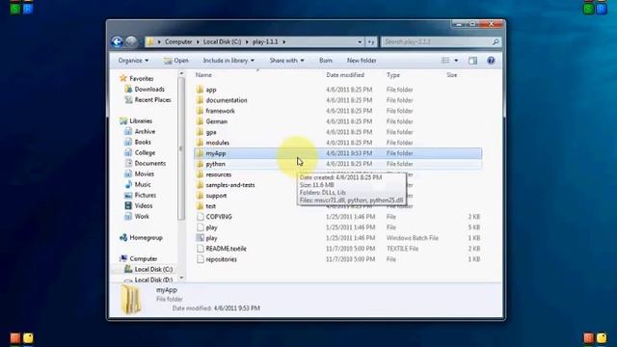Expand the arrow after play-1.1.1 in path
Screen dimensions: 617x347
click(x=283, y=41)
